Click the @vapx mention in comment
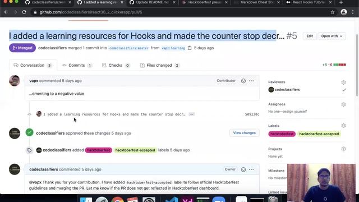 pos(35,182)
